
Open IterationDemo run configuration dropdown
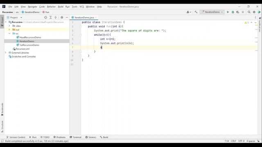[212, 12]
